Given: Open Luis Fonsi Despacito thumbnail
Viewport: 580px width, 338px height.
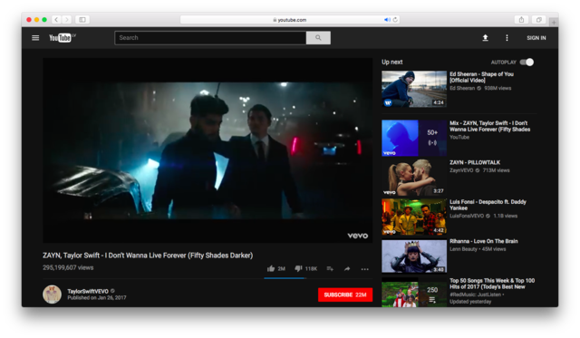Looking at the screenshot, I should (414, 217).
